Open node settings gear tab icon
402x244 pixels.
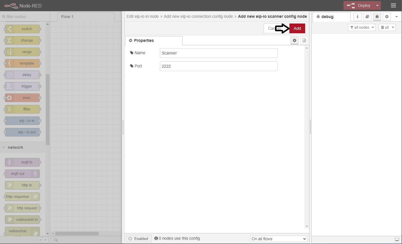tap(295, 40)
